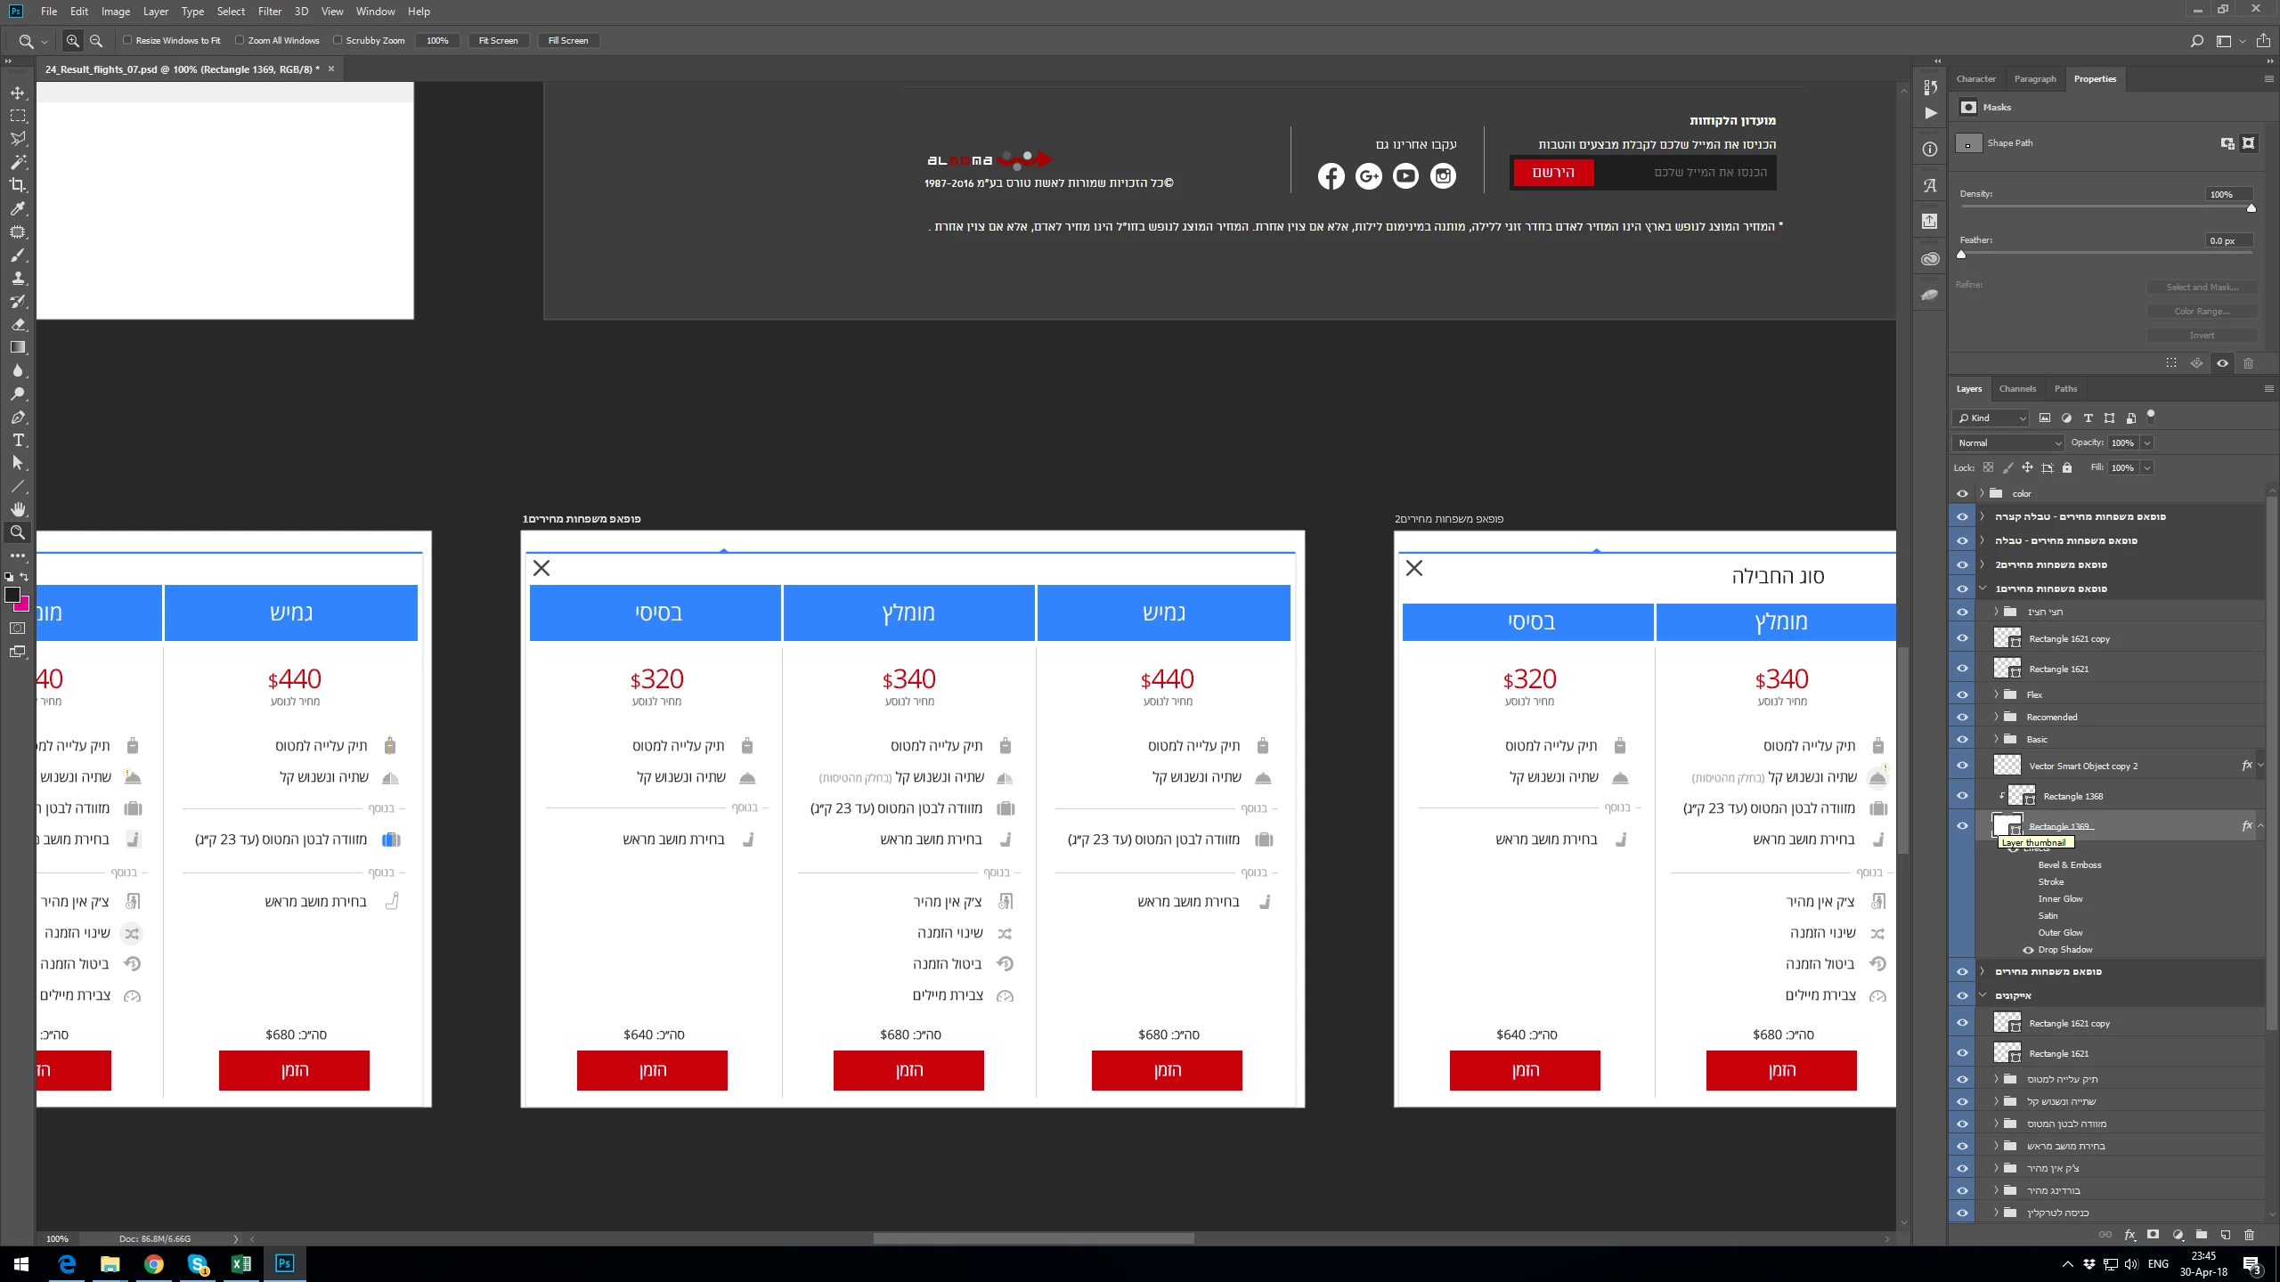Select the Horizontal Type tool

[x=18, y=440]
